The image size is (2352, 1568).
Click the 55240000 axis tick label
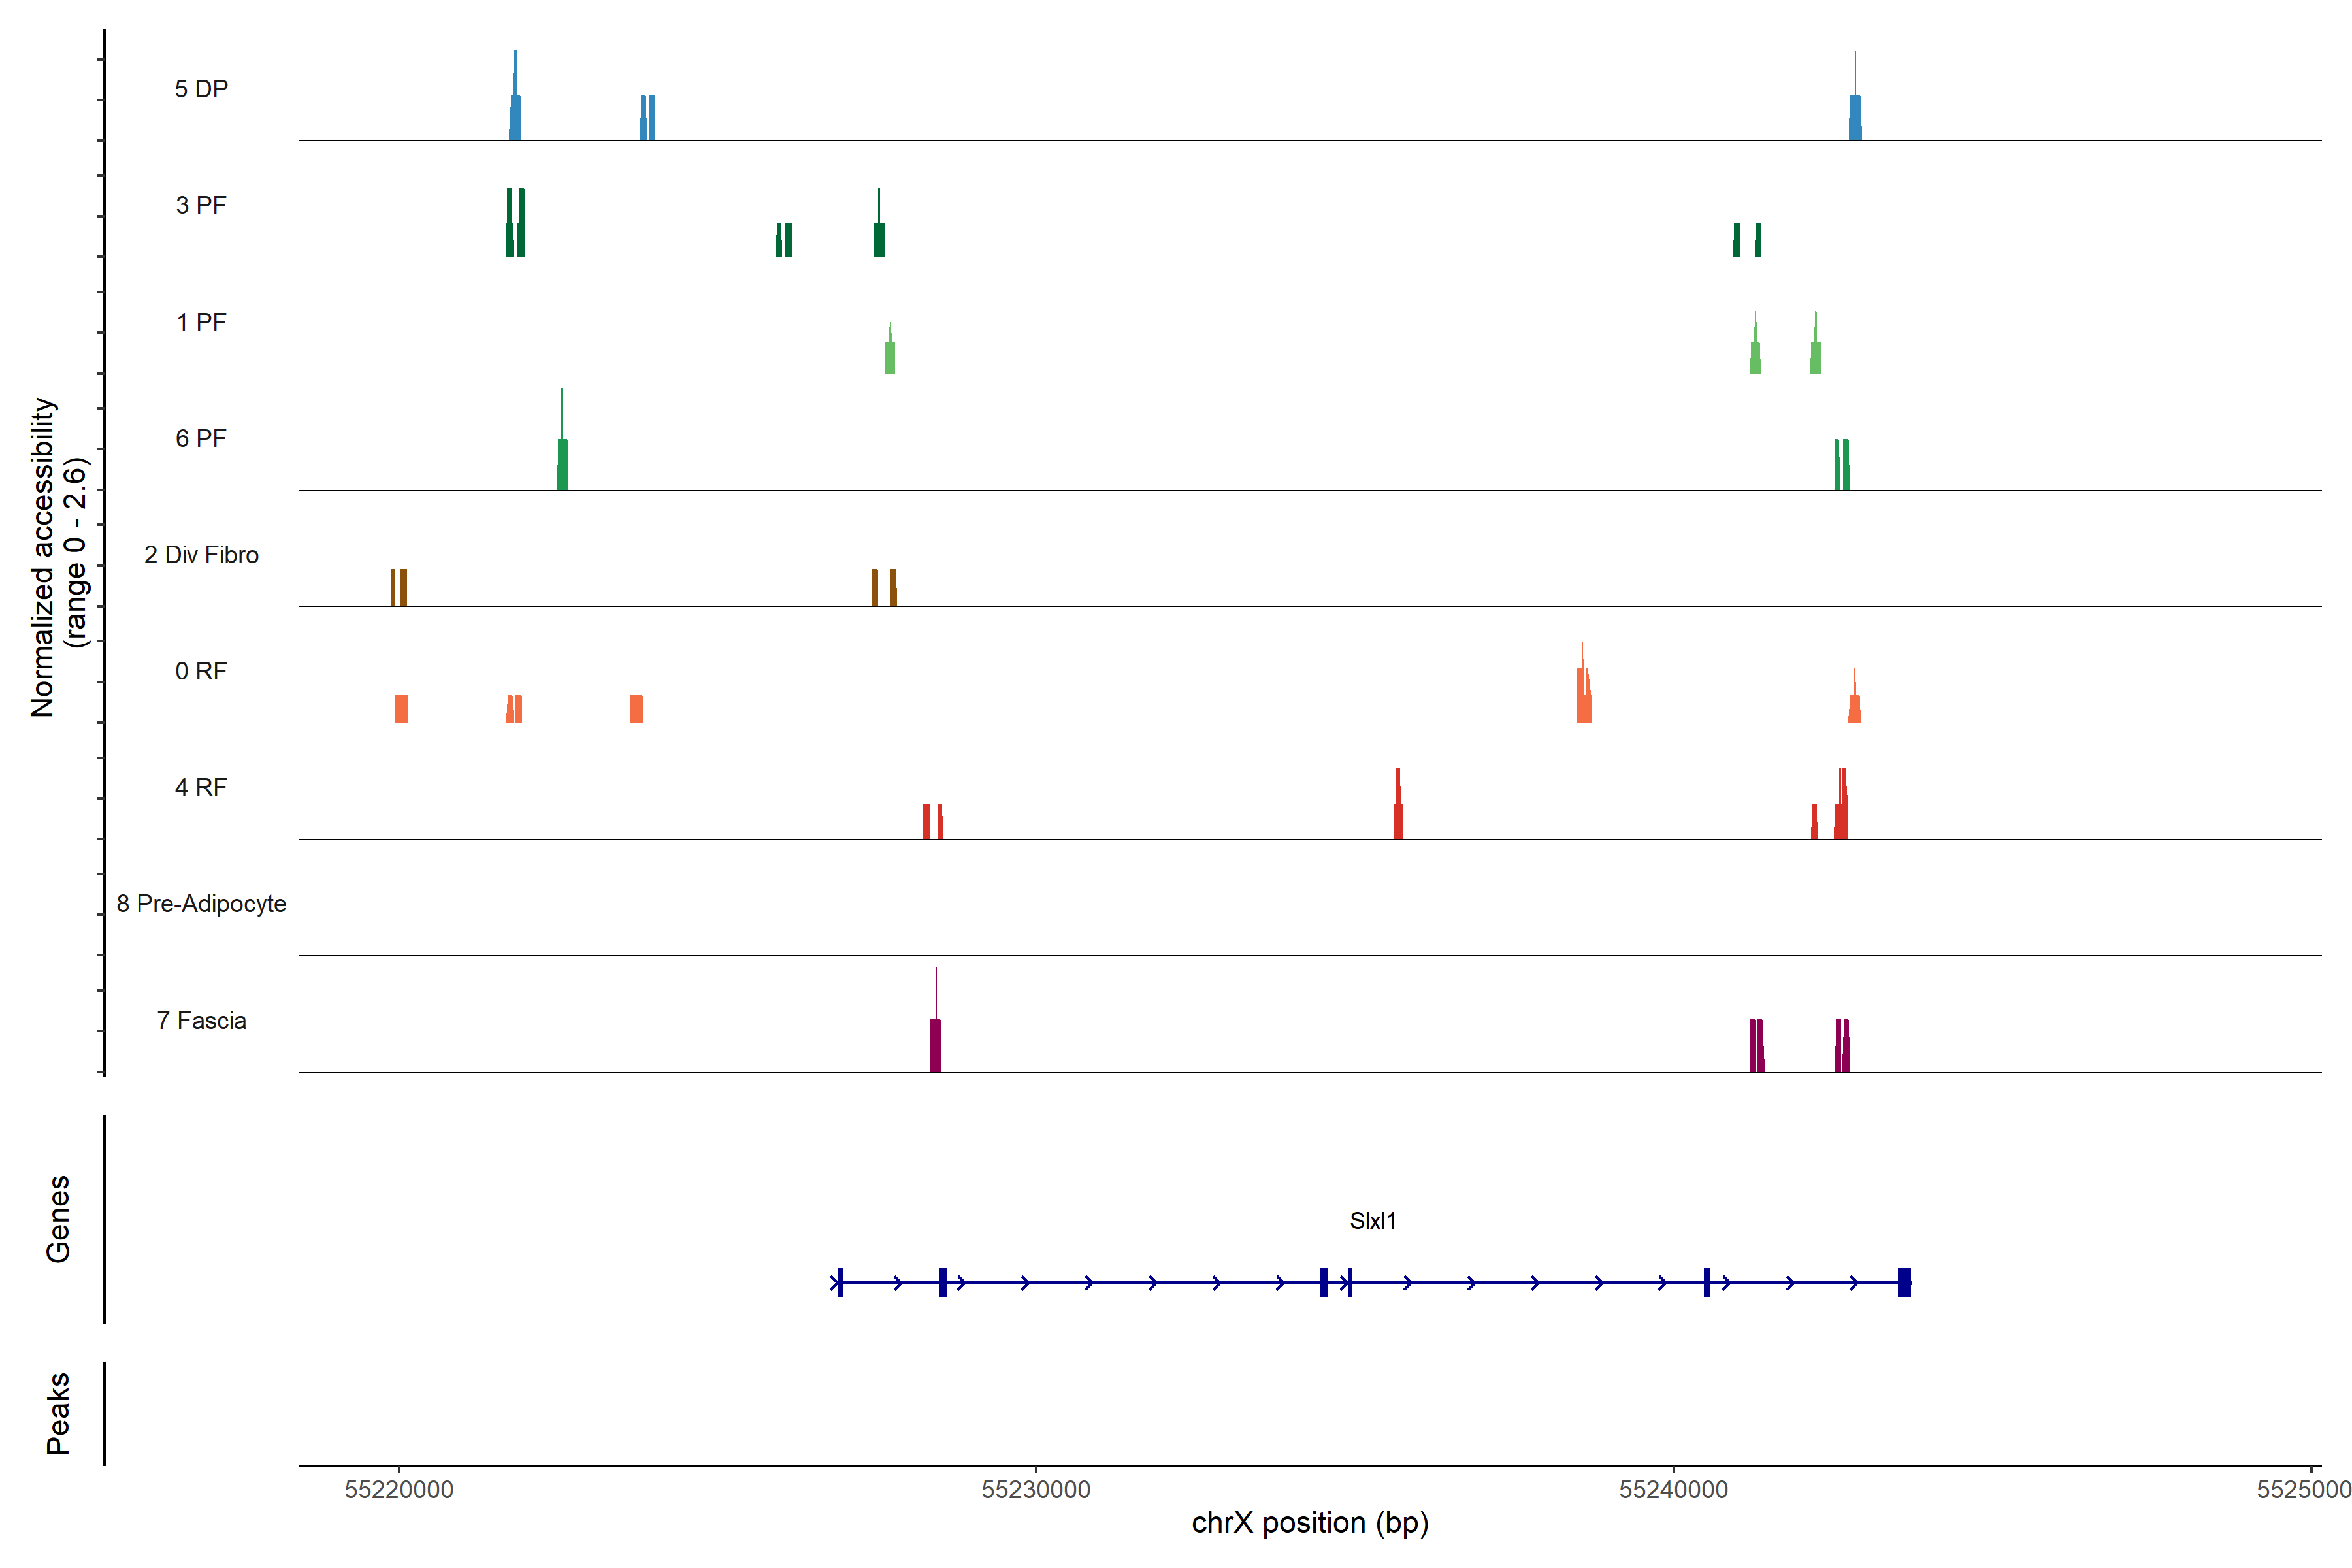[1673, 1489]
